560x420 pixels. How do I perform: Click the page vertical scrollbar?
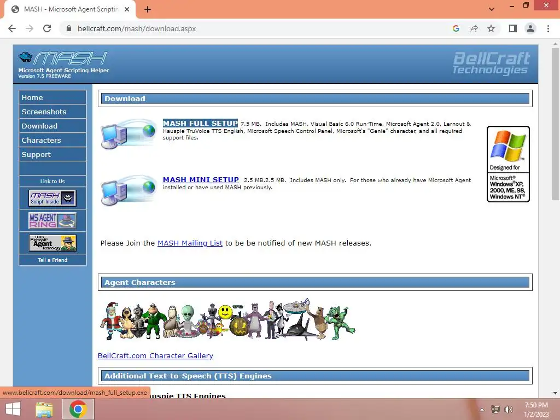click(555, 124)
